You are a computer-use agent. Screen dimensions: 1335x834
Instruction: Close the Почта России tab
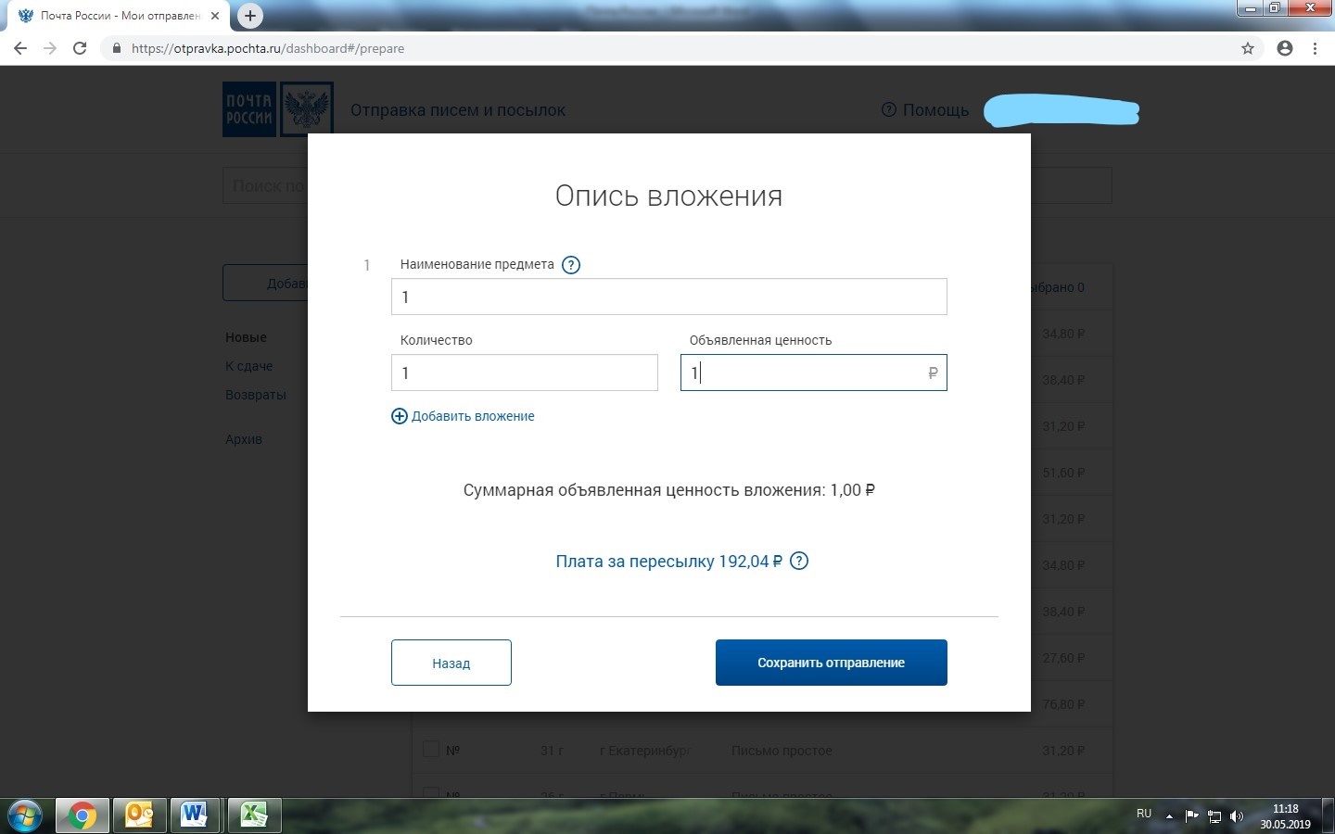click(215, 16)
